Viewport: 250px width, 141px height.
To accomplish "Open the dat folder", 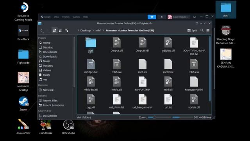I will 91,43.
